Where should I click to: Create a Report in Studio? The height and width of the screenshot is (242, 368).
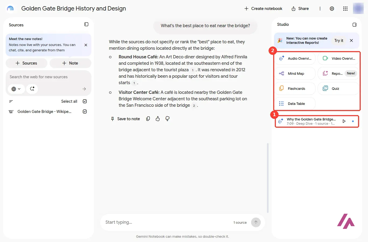(x=339, y=73)
